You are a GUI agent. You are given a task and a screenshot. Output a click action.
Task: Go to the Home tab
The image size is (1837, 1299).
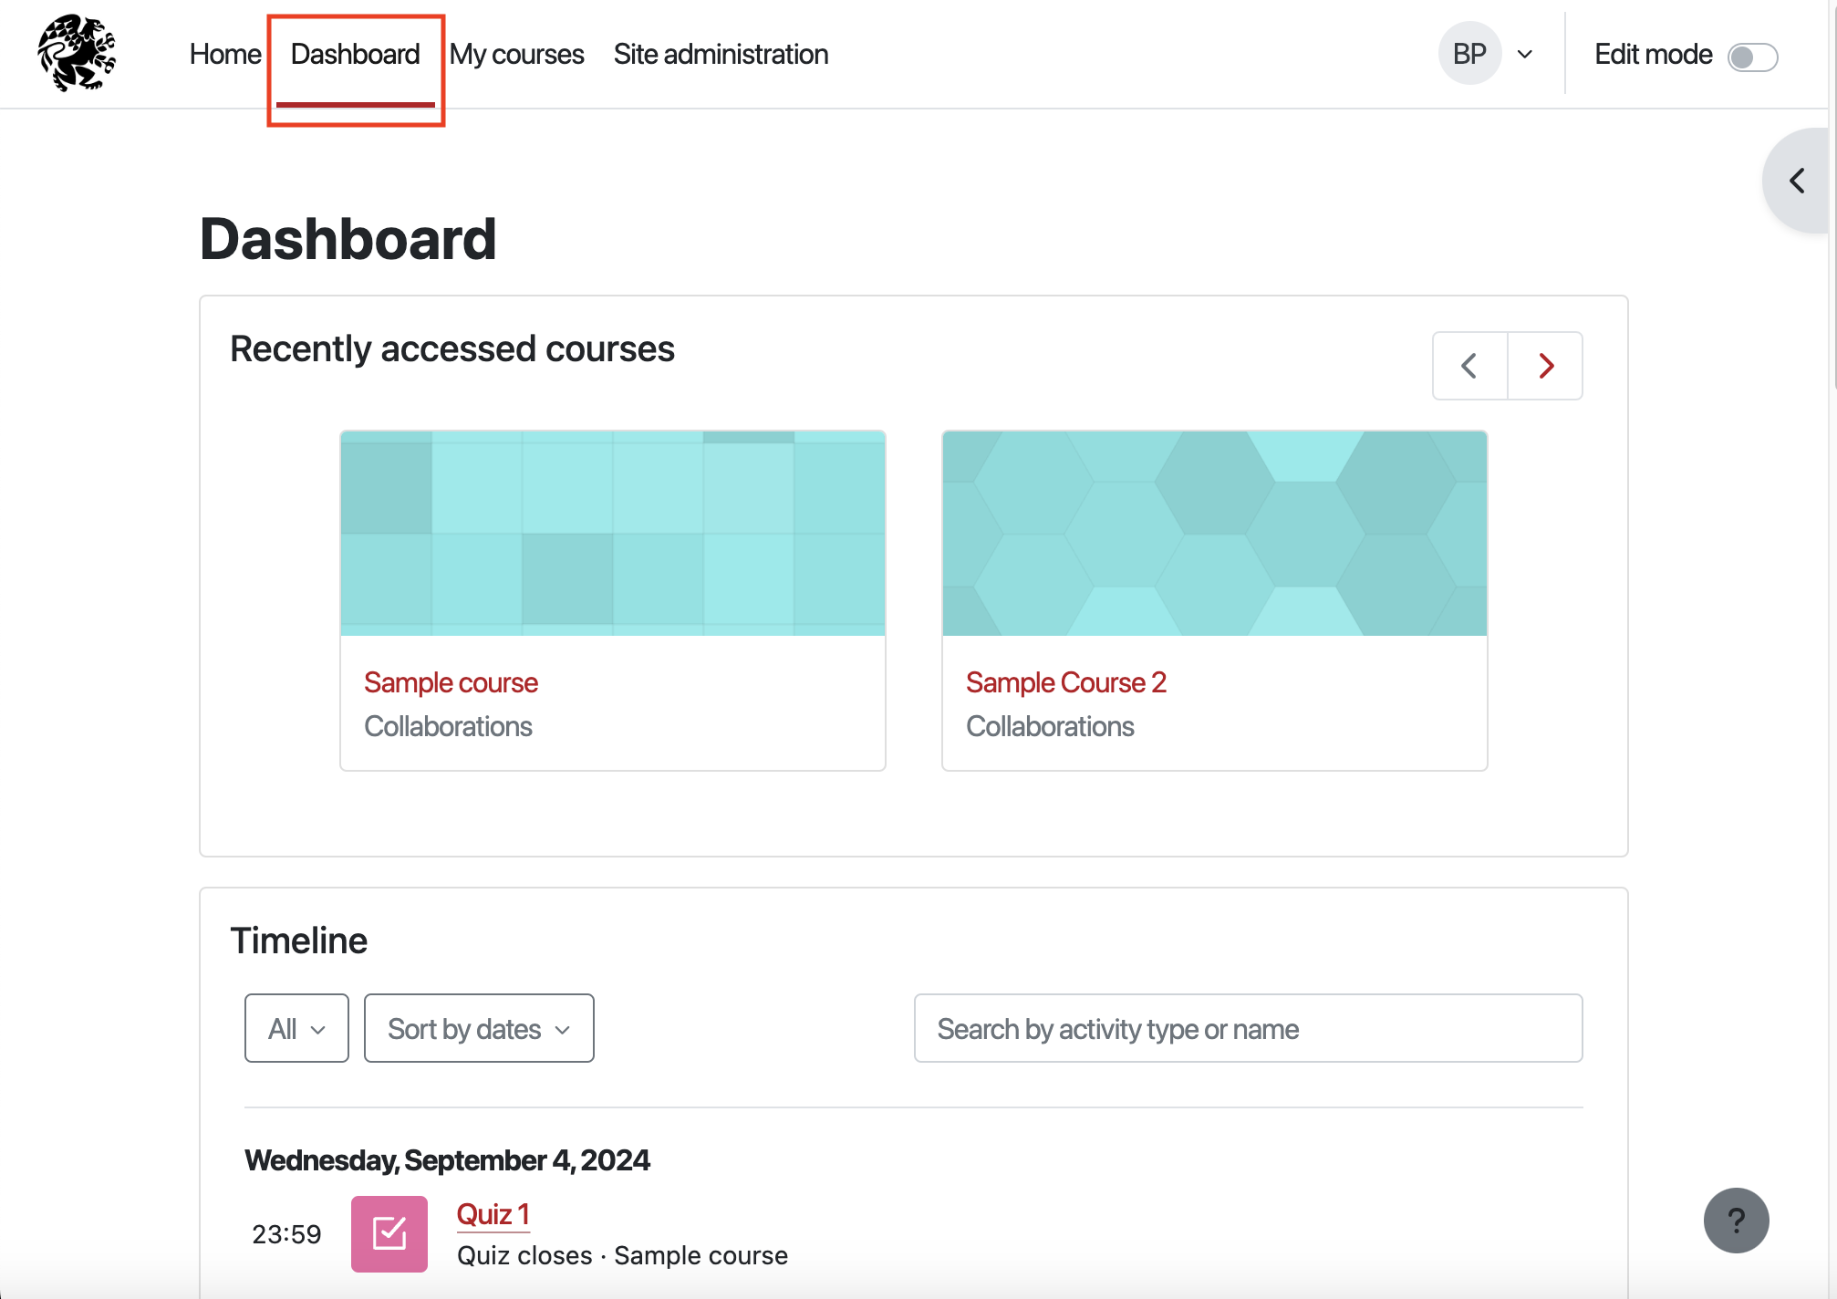pyautogui.click(x=225, y=55)
